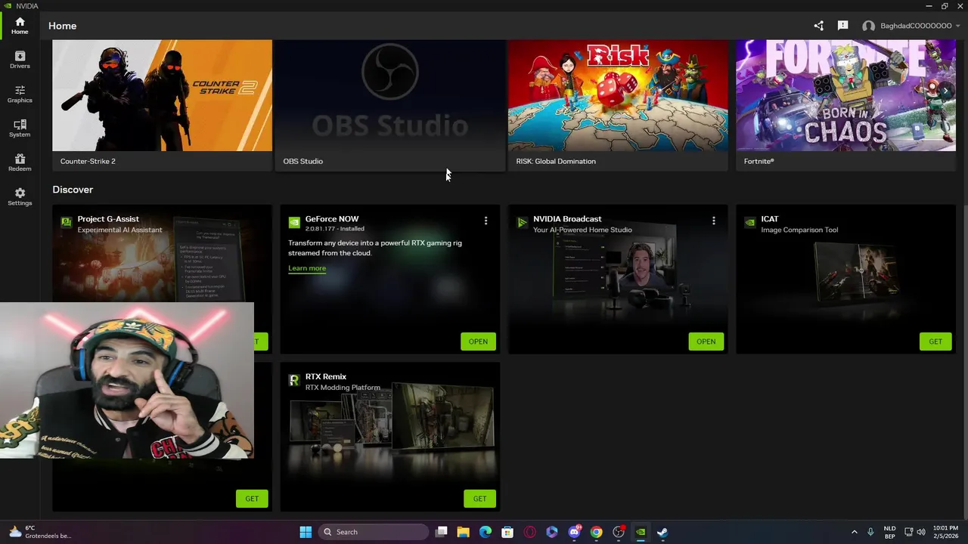Click the NVIDIA Broadcast app icon
Image resolution: width=968 pixels, height=544 pixels.
[522, 222]
